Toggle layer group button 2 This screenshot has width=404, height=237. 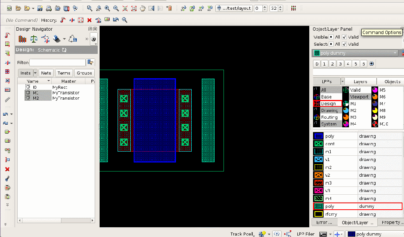[x=332, y=64]
